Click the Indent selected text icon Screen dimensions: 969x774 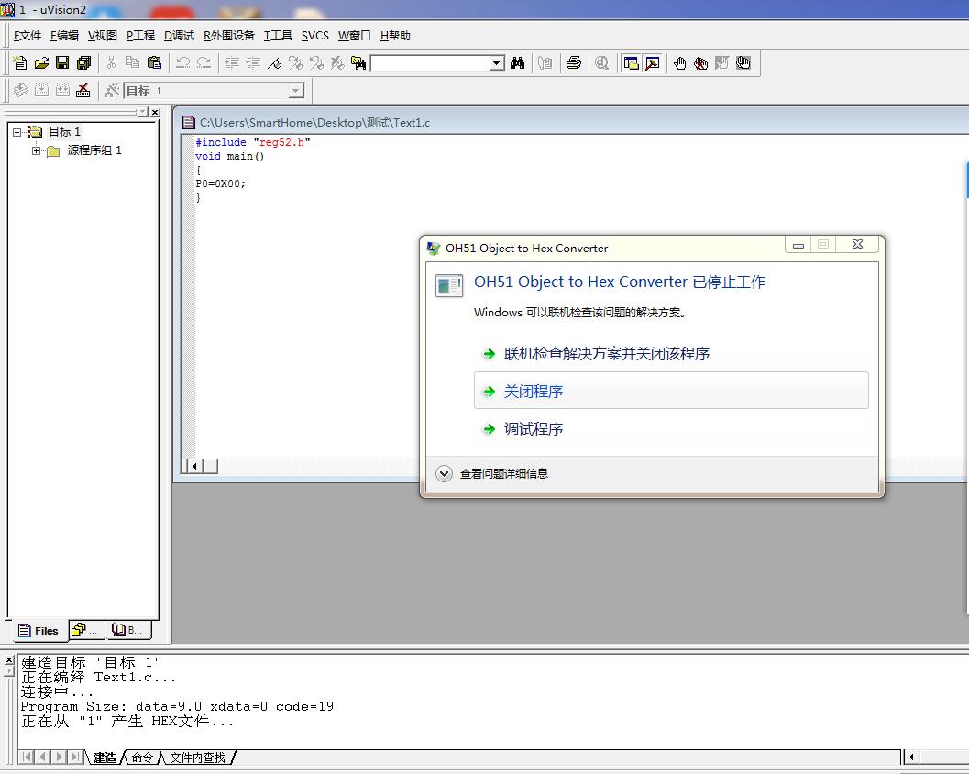(x=232, y=62)
